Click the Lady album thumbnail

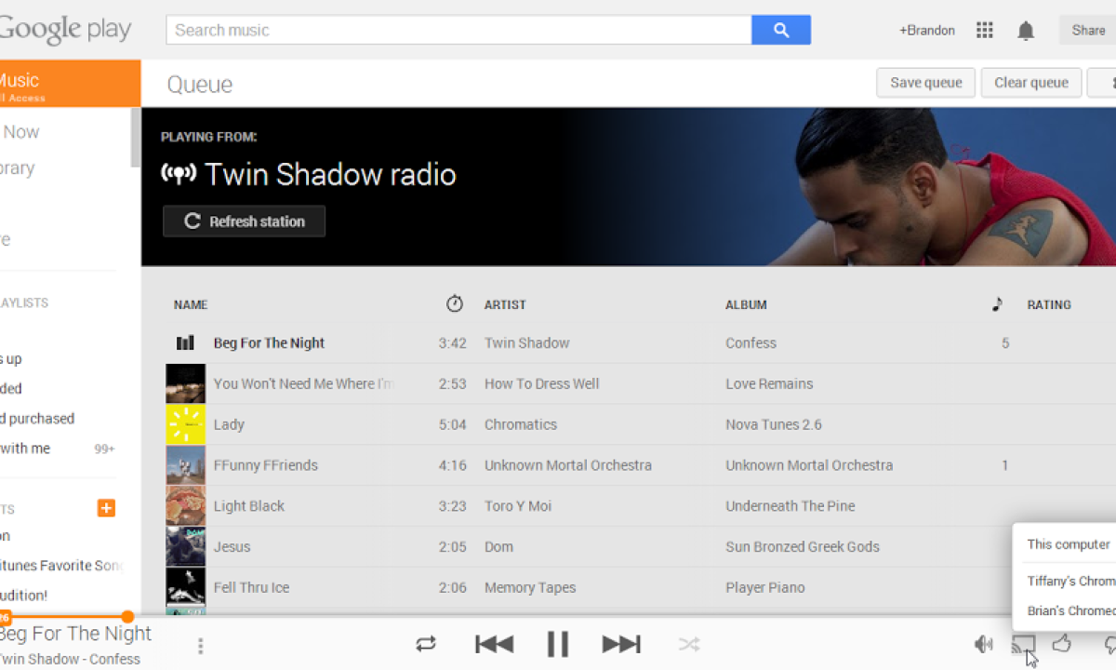pyautogui.click(x=185, y=424)
